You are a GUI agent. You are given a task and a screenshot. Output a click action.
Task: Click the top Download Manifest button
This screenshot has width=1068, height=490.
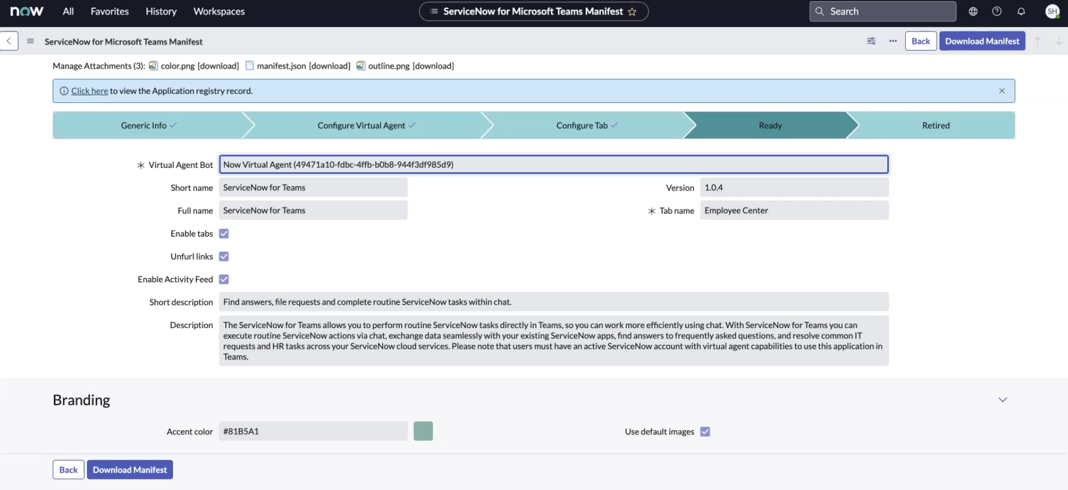pyautogui.click(x=982, y=41)
